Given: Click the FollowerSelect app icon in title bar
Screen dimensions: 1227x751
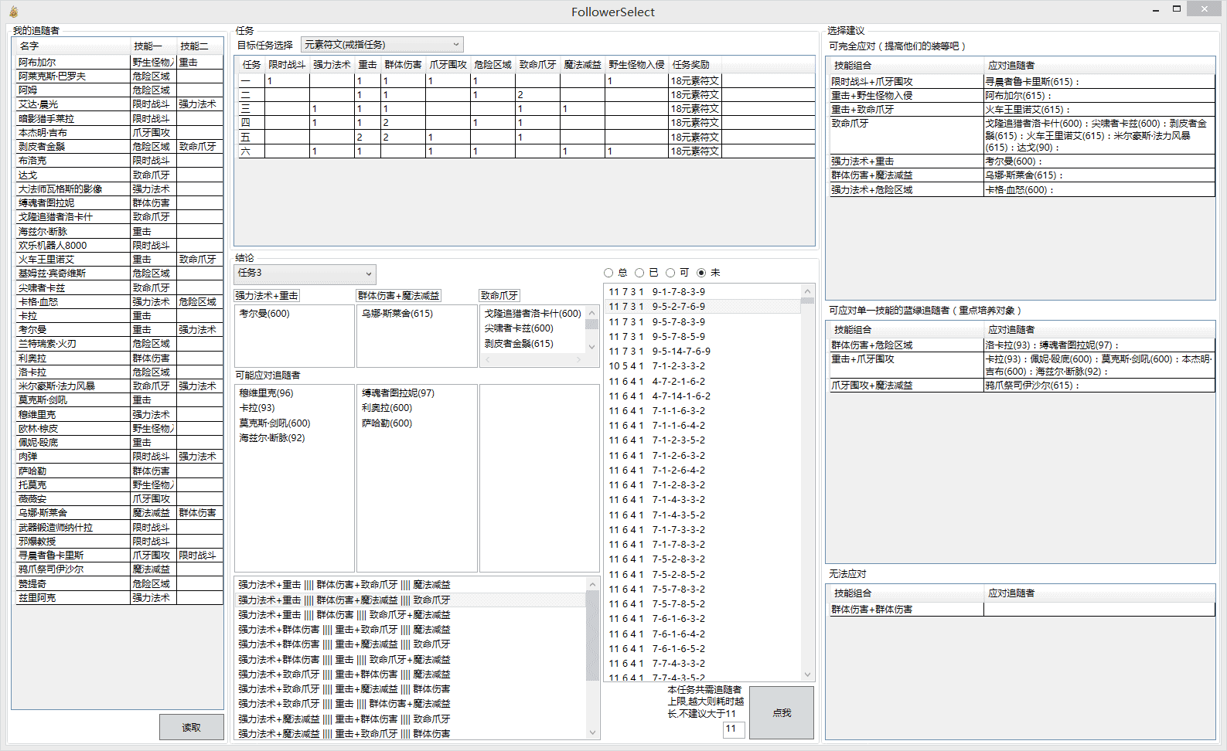Looking at the screenshot, I should (x=13, y=12).
